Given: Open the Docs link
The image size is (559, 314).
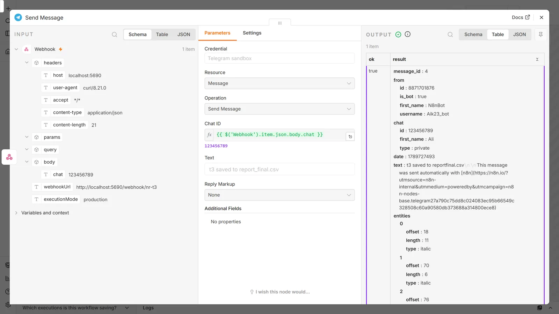Looking at the screenshot, I should [x=521, y=17].
